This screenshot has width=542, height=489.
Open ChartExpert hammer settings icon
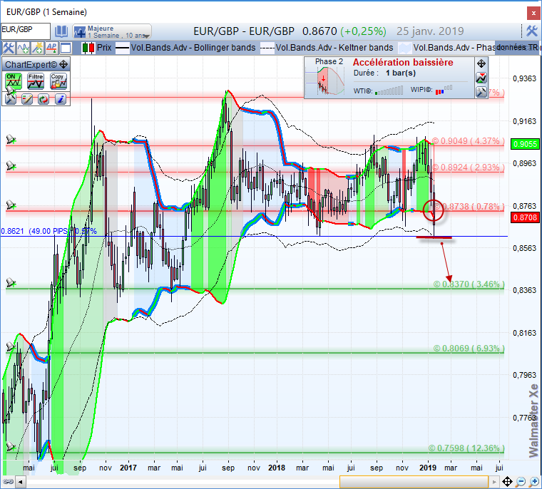click(x=11, y=99)
